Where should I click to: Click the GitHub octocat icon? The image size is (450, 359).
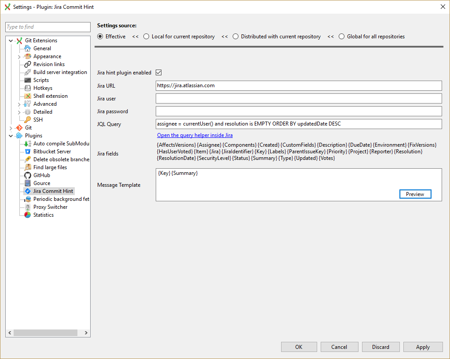point(28,175)
